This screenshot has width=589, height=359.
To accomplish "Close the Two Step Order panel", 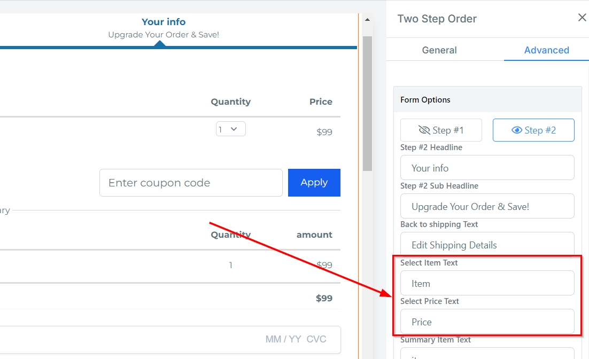I will (x=582, y=18).
